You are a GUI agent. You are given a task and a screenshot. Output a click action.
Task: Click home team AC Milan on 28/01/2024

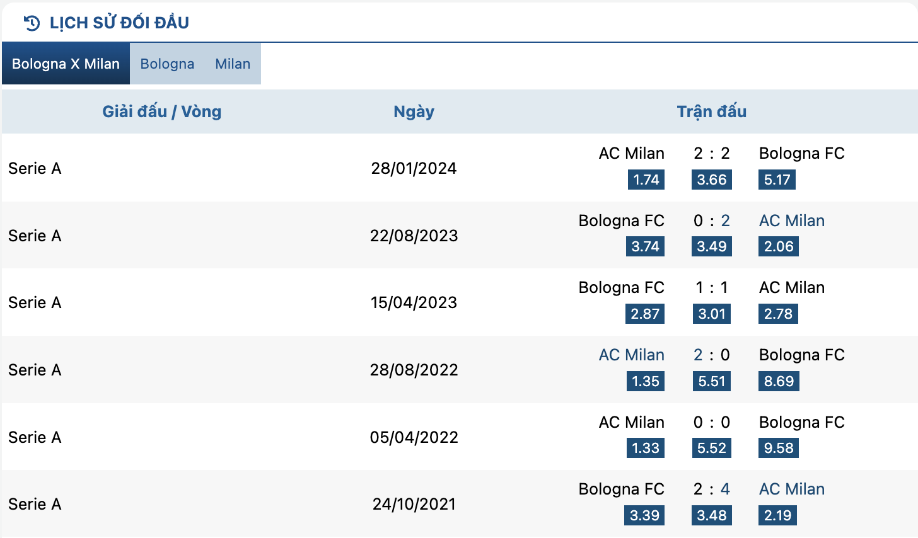(632, 153)
